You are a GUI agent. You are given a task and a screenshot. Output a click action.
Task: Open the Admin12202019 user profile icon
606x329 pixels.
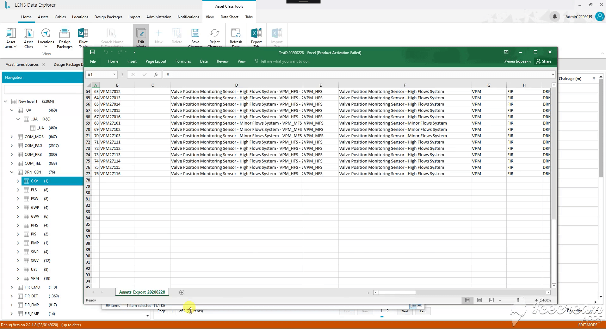coord(600,16)
